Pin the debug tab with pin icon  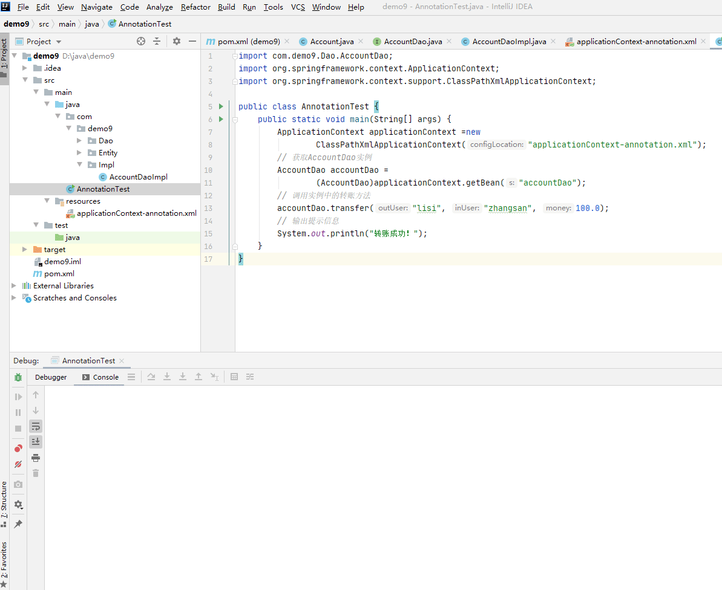18,524
